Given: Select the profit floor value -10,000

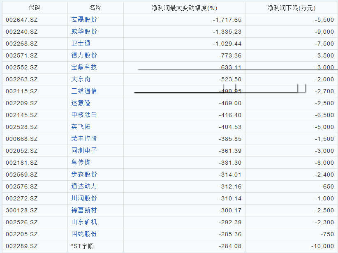Looking at the screenshot, I should coord(323,246).
